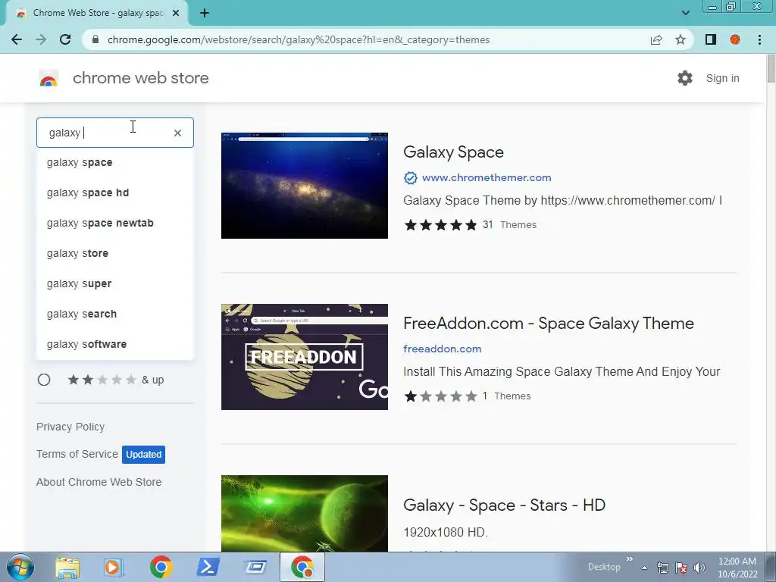The height and width of the screenshot is (582, 776).
Task: Toggle the browser side panel icon
Action: pos(711,39)
